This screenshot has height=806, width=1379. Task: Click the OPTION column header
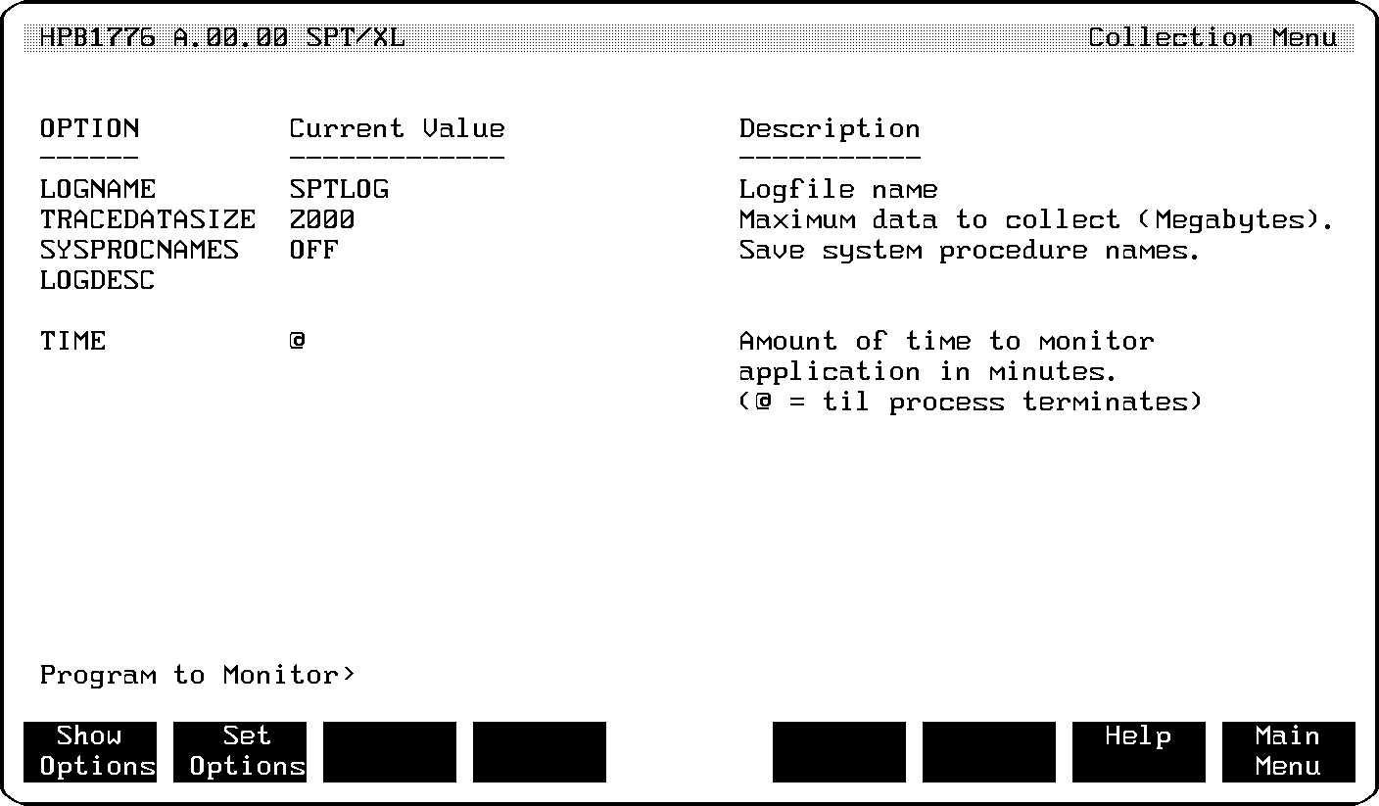pyautogui.click(x=89, y=129)
